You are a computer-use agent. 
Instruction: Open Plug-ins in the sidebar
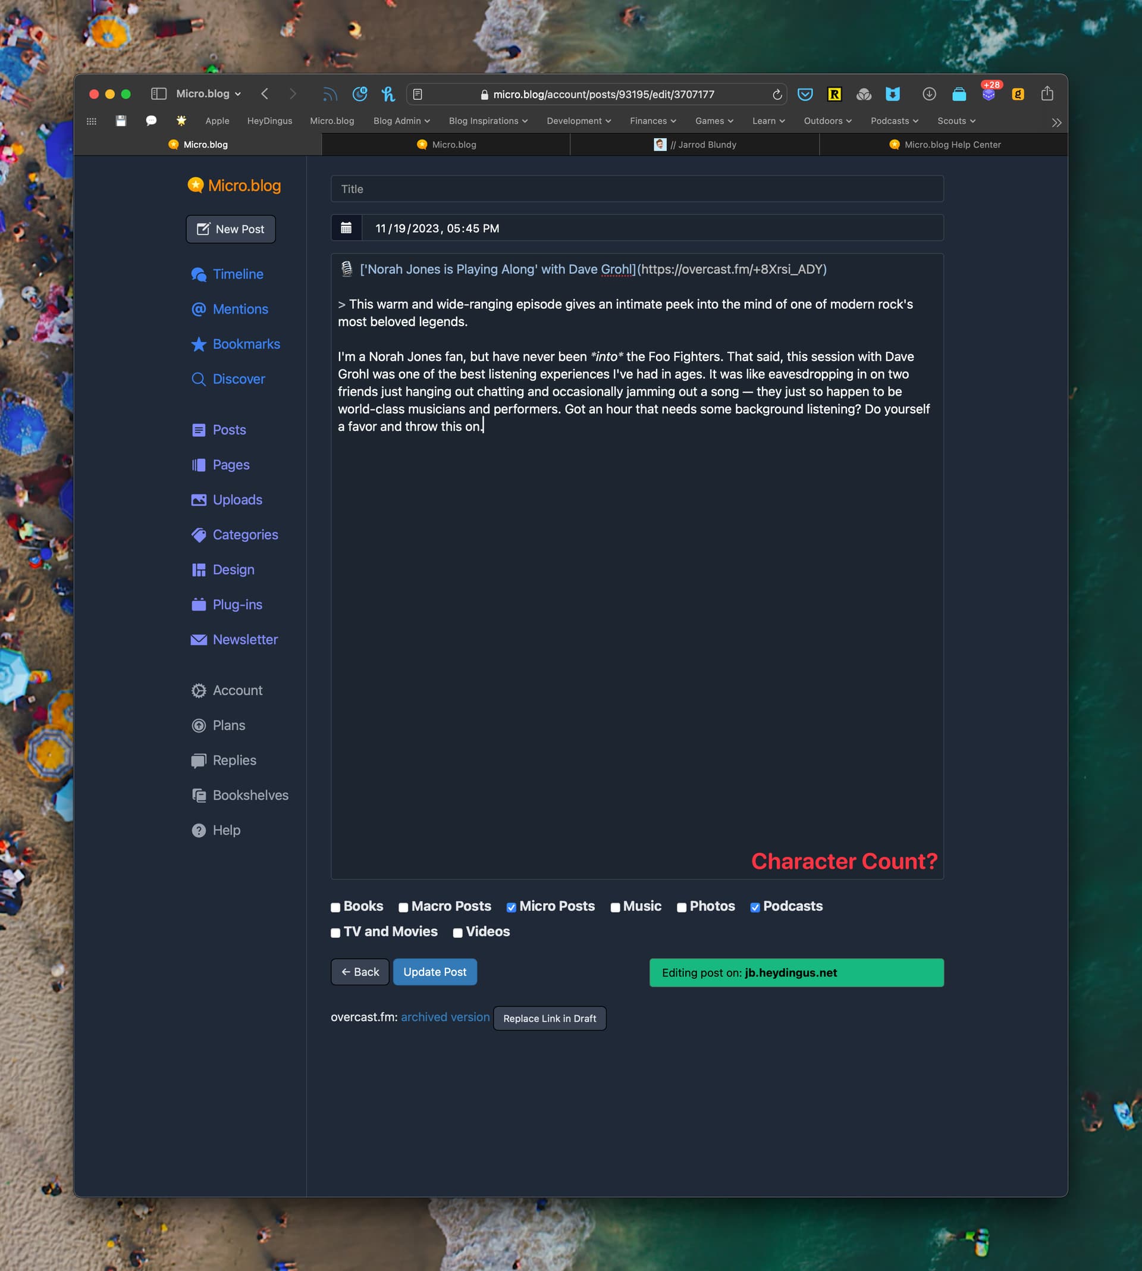[x=227, y=605]
